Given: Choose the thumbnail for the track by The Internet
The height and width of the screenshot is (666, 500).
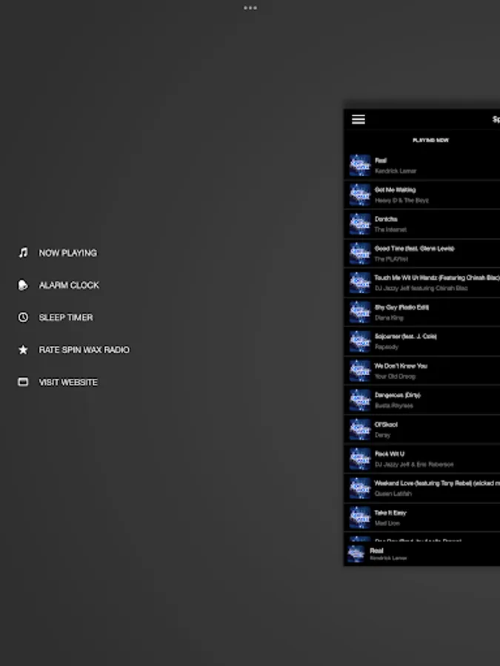Looking at the screenshot, I should click(x=360, y=223).
